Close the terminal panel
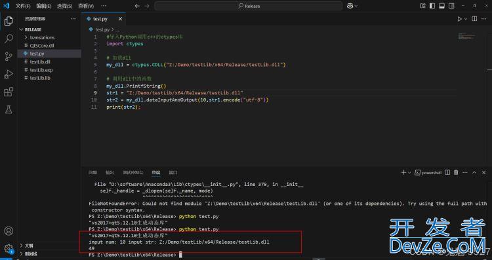The image size is (492, 260). (484, 173)
